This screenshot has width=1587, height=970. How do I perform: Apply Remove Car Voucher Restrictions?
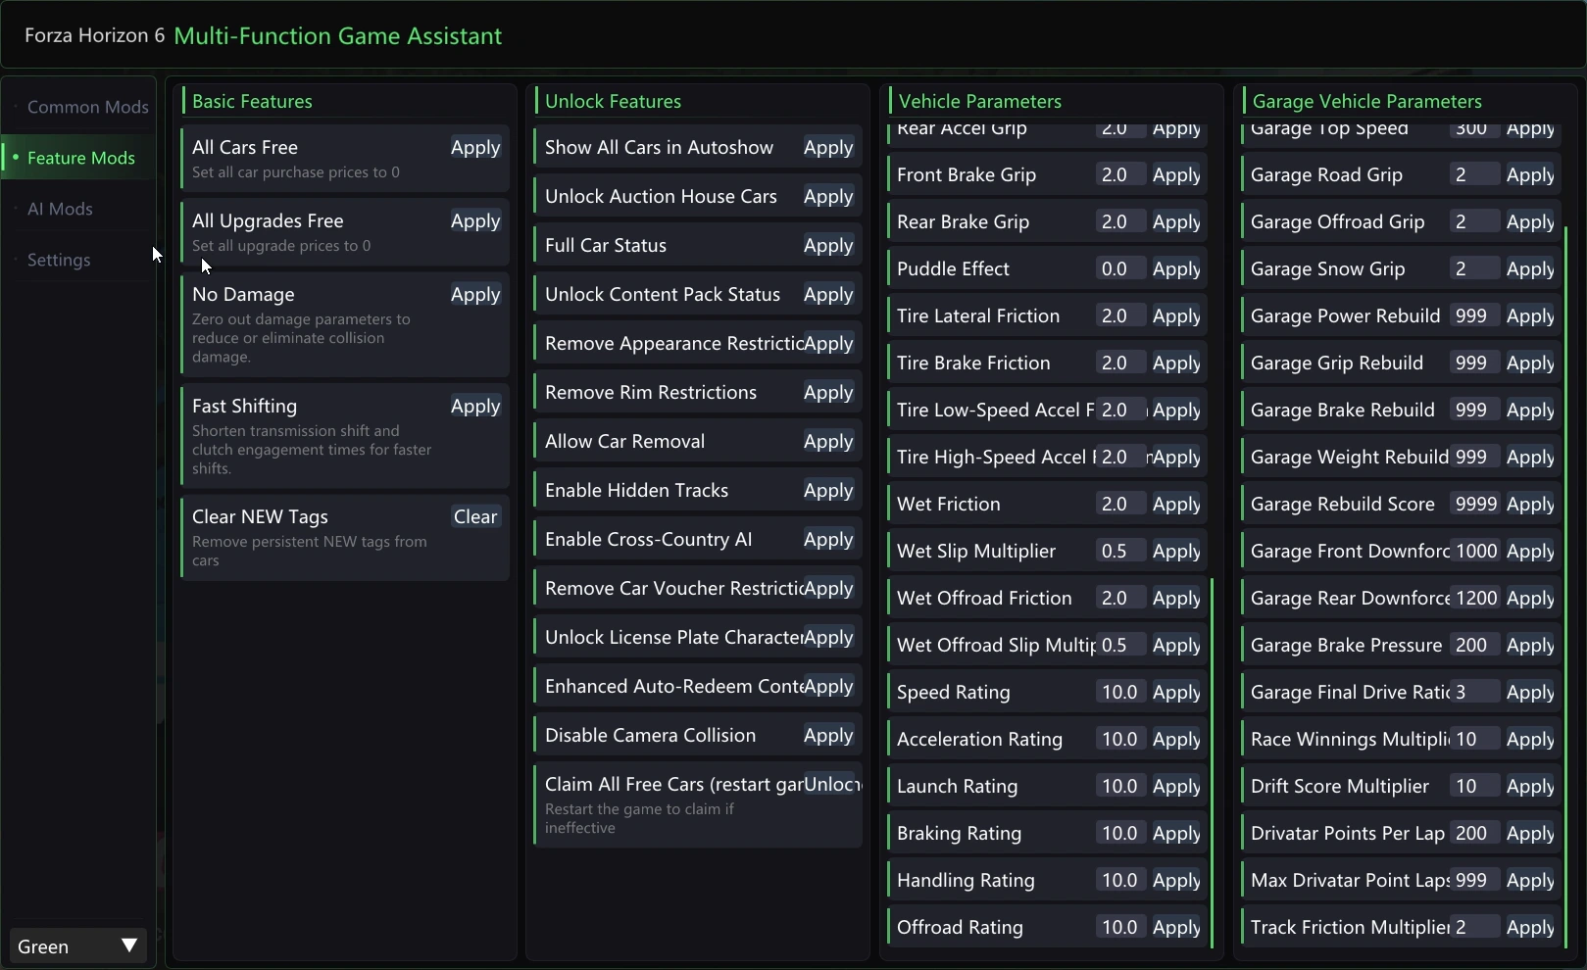click(x=828, y=588)
